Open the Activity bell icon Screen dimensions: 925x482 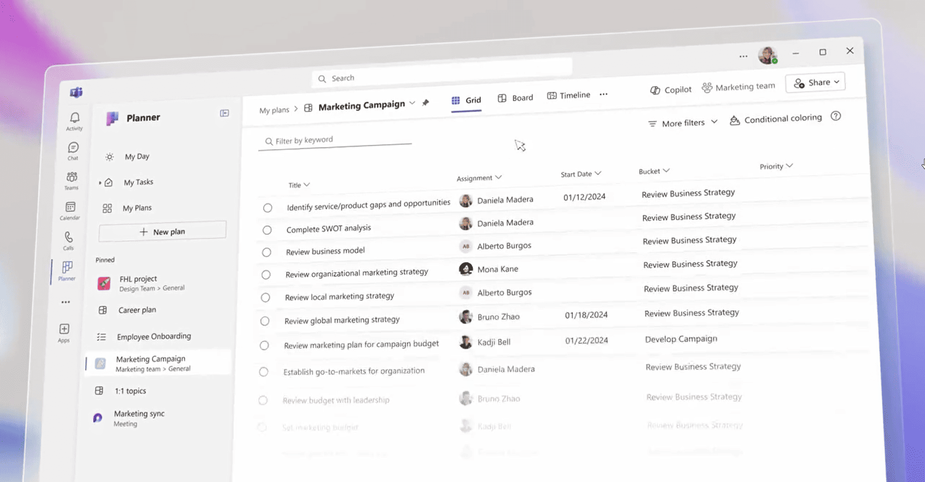pyautogui.click(x=75, y=118)
